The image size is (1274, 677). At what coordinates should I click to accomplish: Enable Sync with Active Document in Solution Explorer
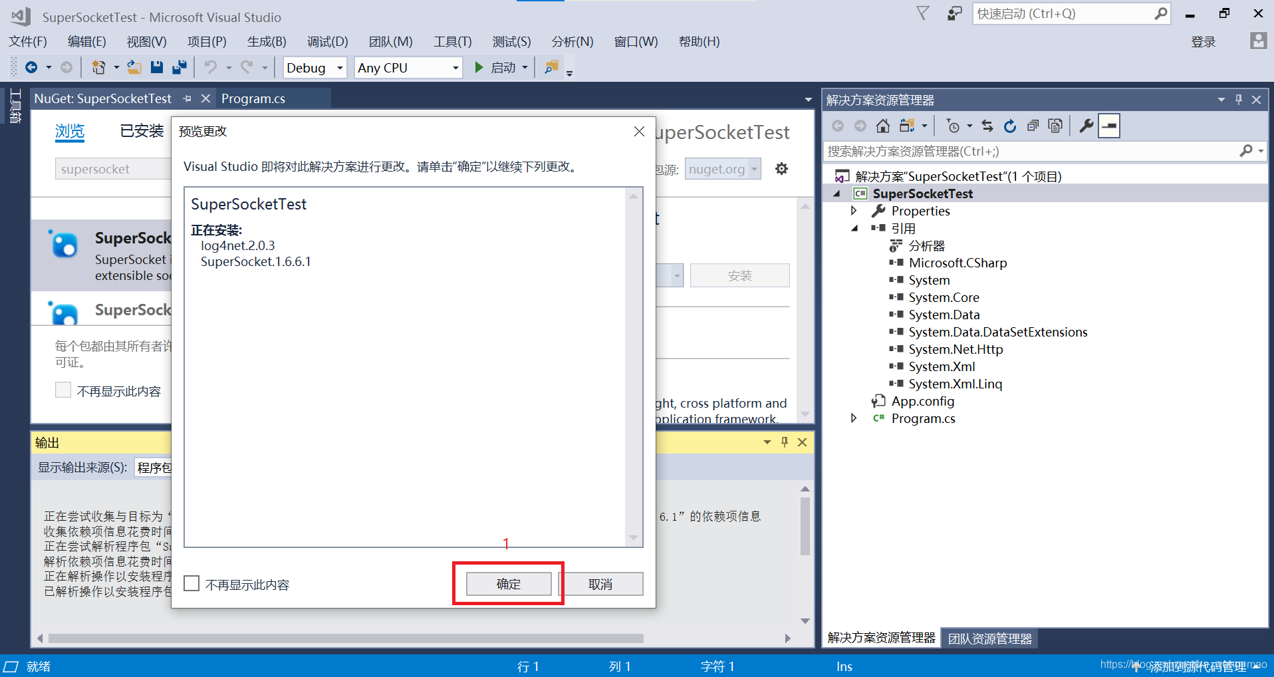point(988,126)
